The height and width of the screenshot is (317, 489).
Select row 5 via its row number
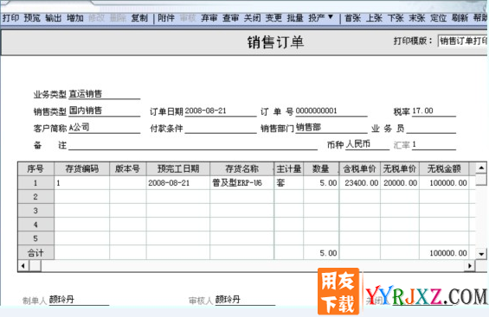(35, 238)
